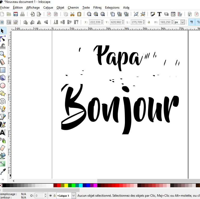Select the Tweak wave tool
The width and height of the screenshot is (200, 199).
tap(3, 46)
